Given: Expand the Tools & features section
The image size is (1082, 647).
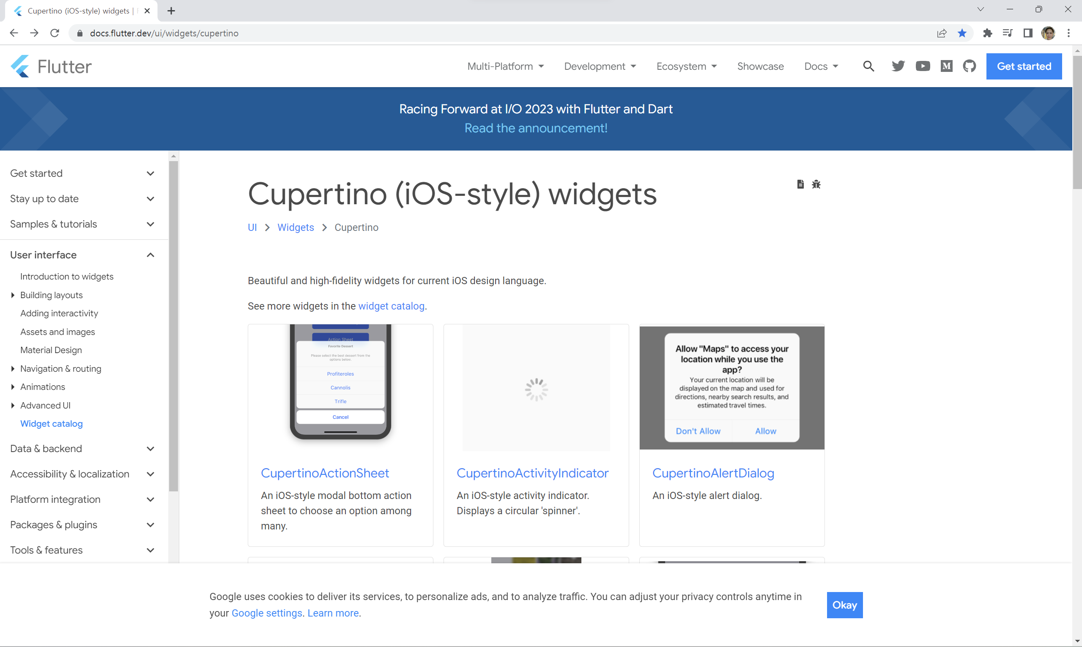Looking at the screenshot, I should tap(83, 550).
